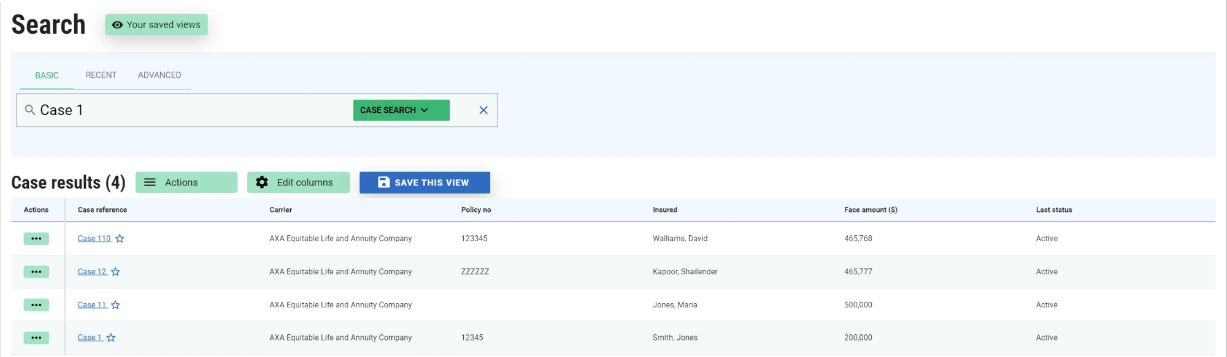Switch to the Recent tab

(x=101, y=75)
